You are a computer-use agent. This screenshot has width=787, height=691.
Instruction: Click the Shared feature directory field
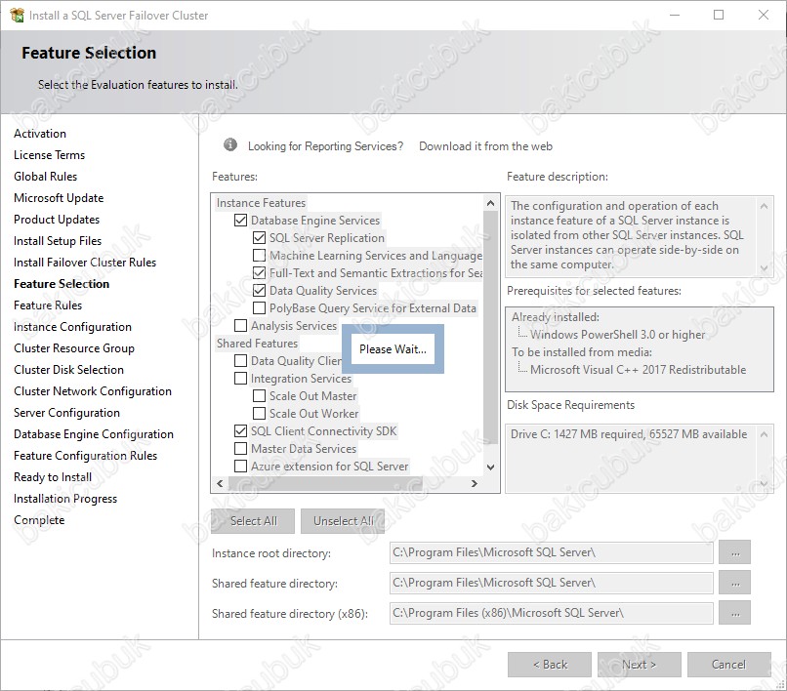coord(551,583)
